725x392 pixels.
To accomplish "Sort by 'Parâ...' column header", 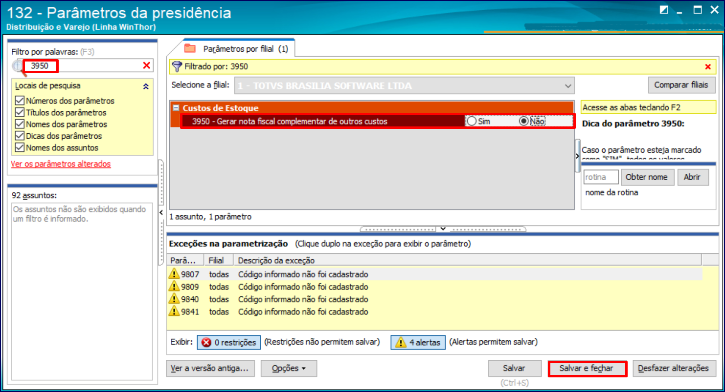I will click(x=185, y=260).
